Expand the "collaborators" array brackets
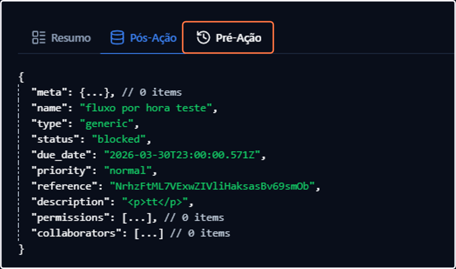456x269 pixels. coord(149,233)
